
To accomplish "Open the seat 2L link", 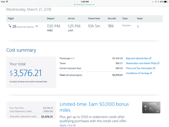I will coord(138,26).
